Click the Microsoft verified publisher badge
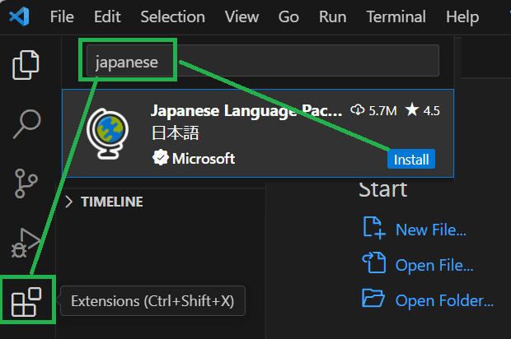 pos(161,158)
